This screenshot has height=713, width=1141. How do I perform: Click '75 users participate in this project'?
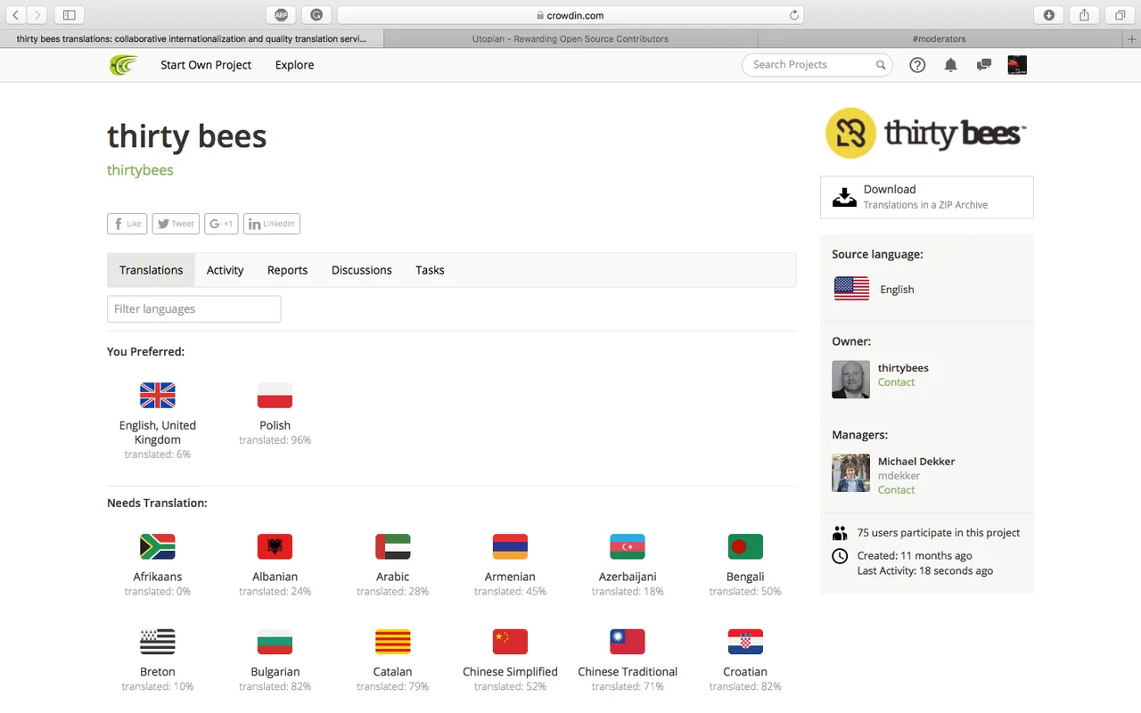click(939, 533)
